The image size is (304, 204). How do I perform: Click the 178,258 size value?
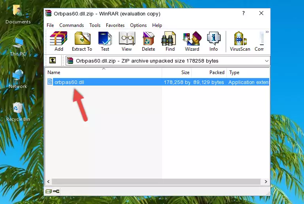pyautogui.click(x=177, y=82)
